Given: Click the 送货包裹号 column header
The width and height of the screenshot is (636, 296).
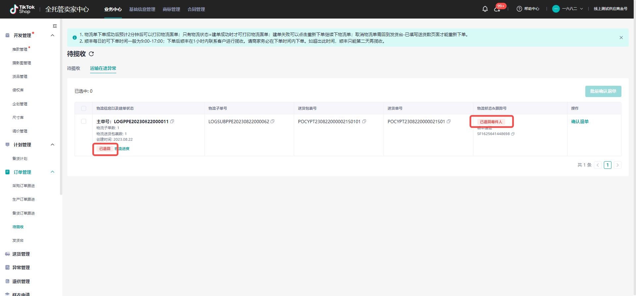Looking at the screenshot, I should [x=307, y=108].
